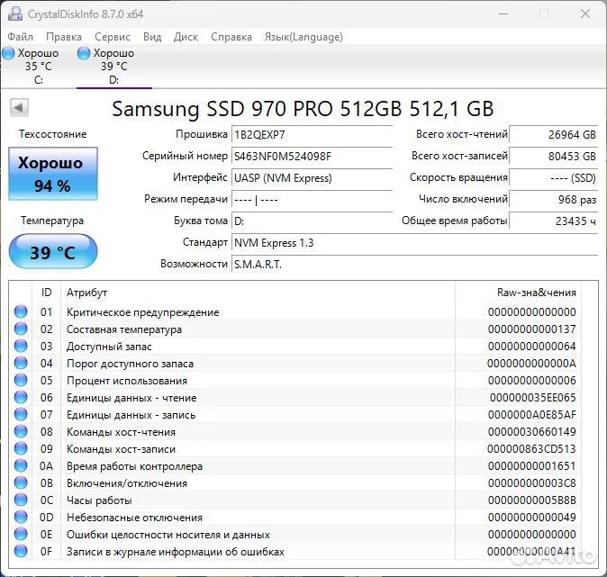Viewport: 607px width, 577px height.
Task: Open the Сервис menu
Action: tap(112, 37)
